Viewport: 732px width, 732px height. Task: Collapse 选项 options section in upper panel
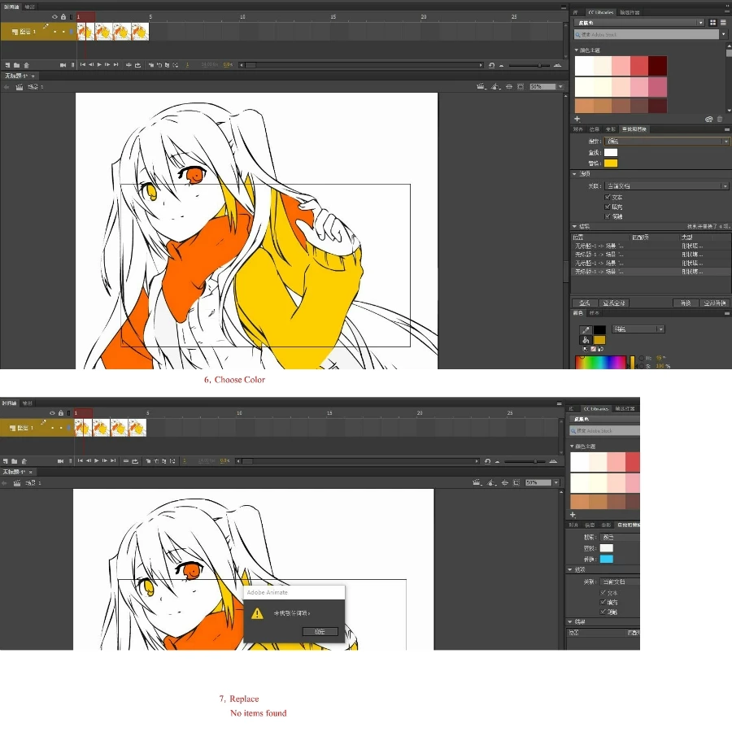coord(574,174)
